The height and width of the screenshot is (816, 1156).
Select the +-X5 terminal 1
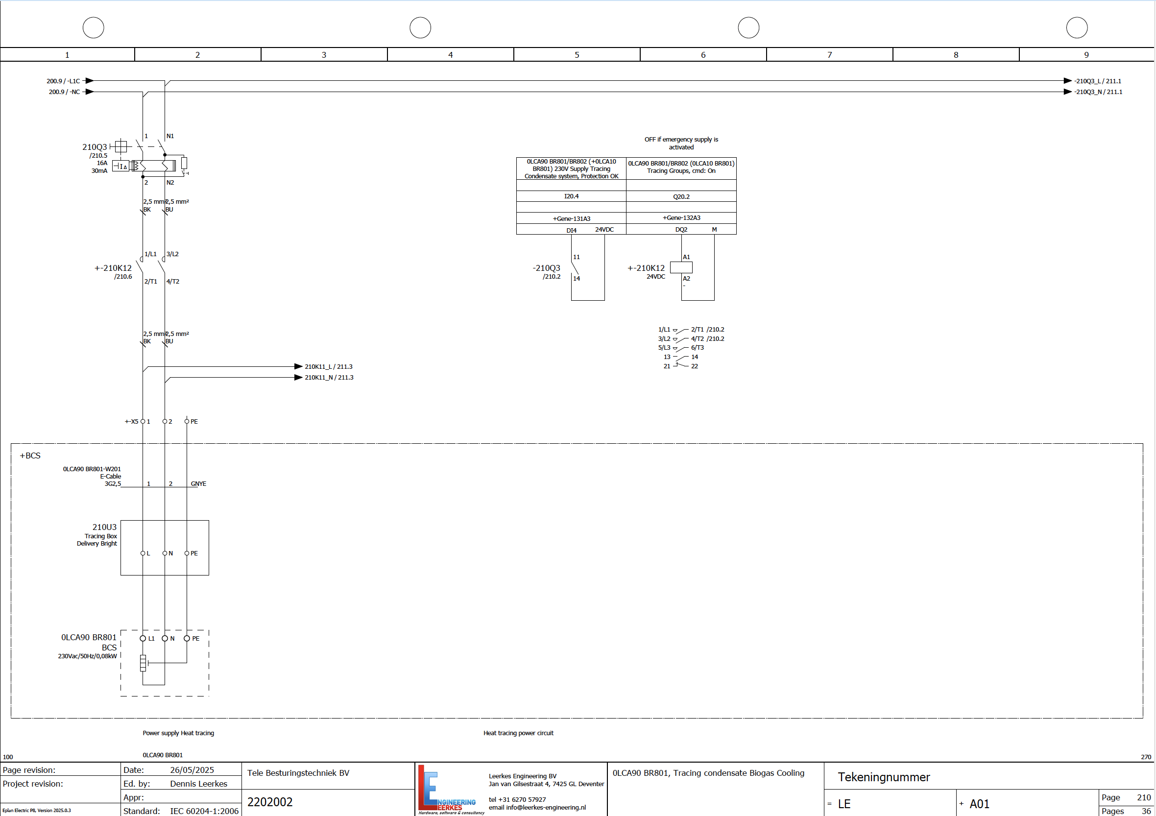[143, 421]
